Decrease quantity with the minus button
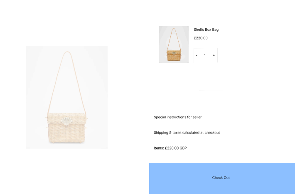Image resolution: width=295 pixels, height=194 pixels. 197,55
